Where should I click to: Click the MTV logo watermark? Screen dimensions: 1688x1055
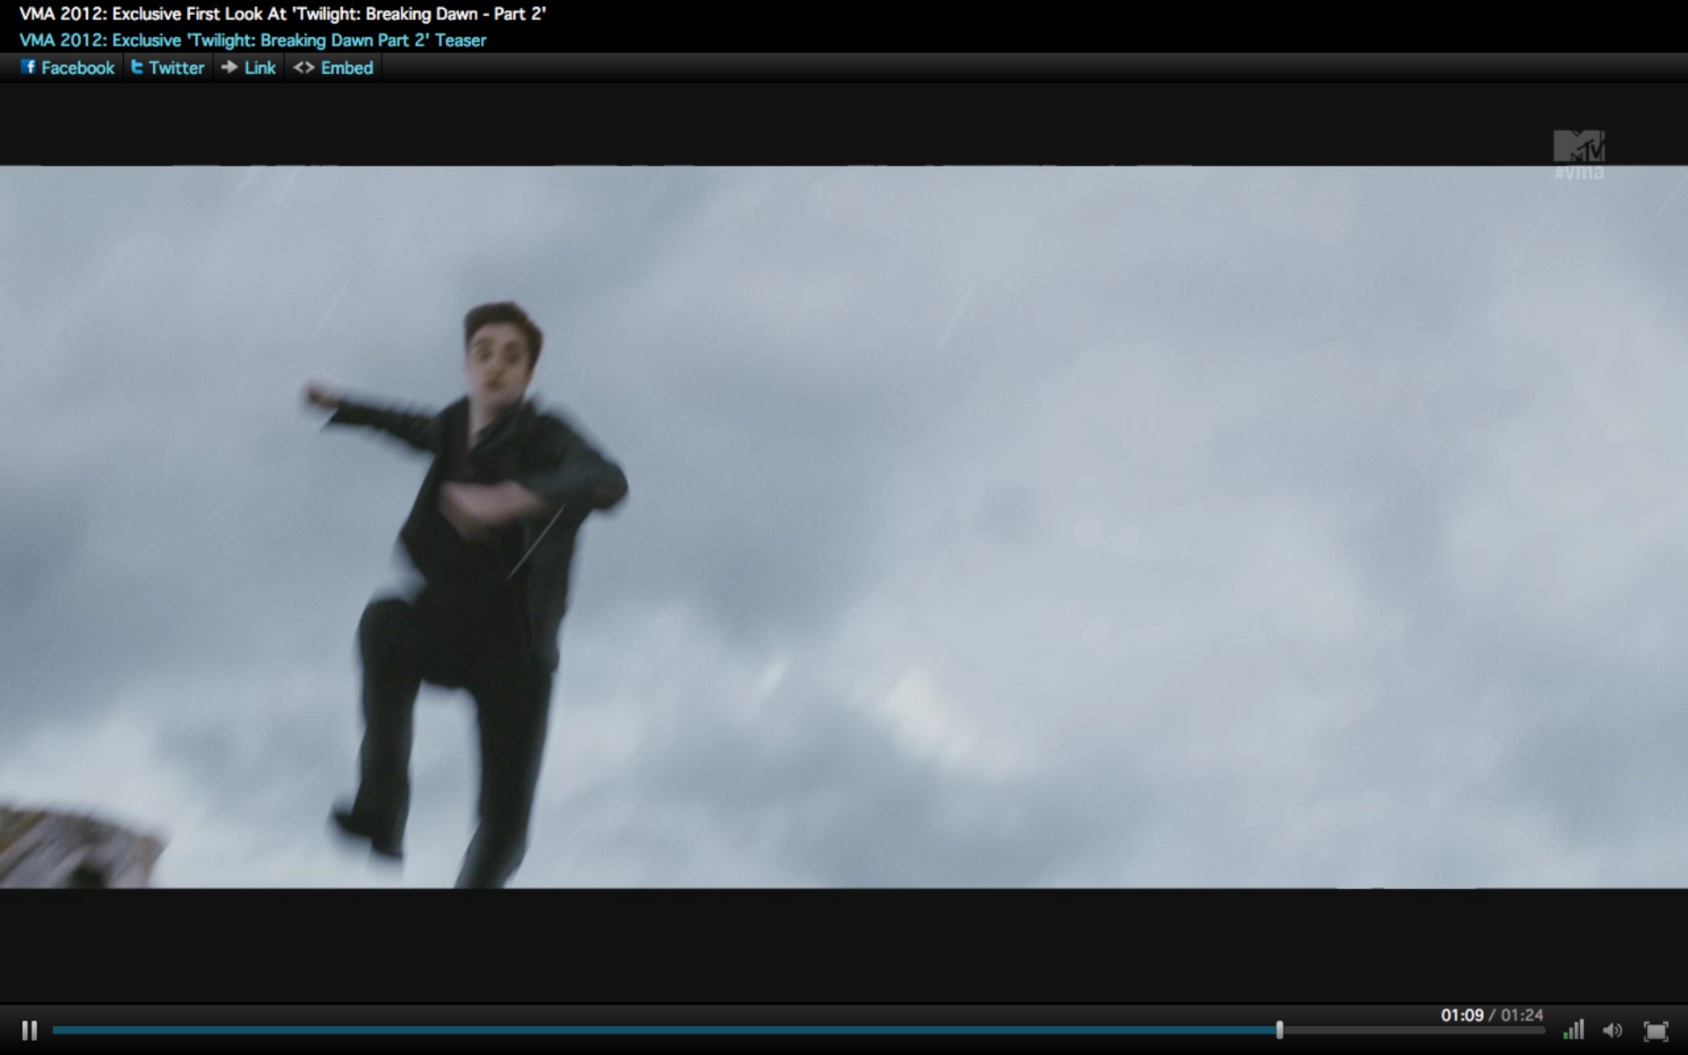[1579, 145]
